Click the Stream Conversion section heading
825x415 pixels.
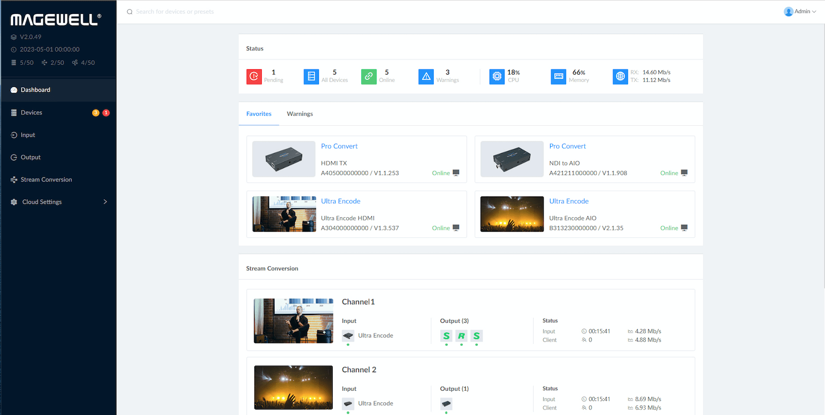pos(272,269)
